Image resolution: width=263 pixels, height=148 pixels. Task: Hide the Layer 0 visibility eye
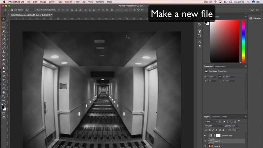(205, 146)
